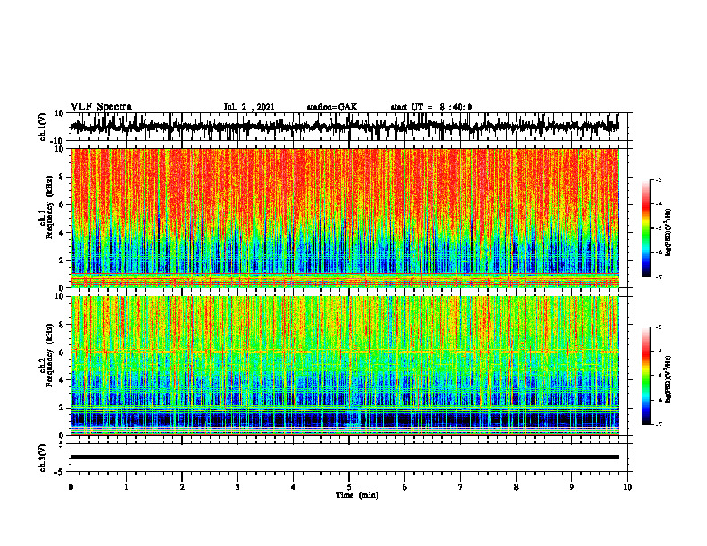Image resolution: width=707 pixels, height=546 pixels.
Task: Click the "7" tick on the time axis
Action: (461, 487)
